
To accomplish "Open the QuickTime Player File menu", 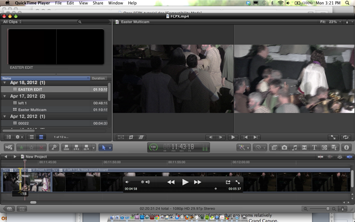I will 59,3.
